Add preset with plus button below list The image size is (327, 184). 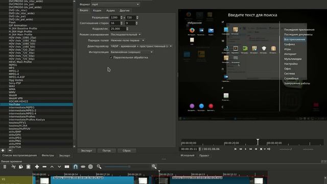point(3,150)
